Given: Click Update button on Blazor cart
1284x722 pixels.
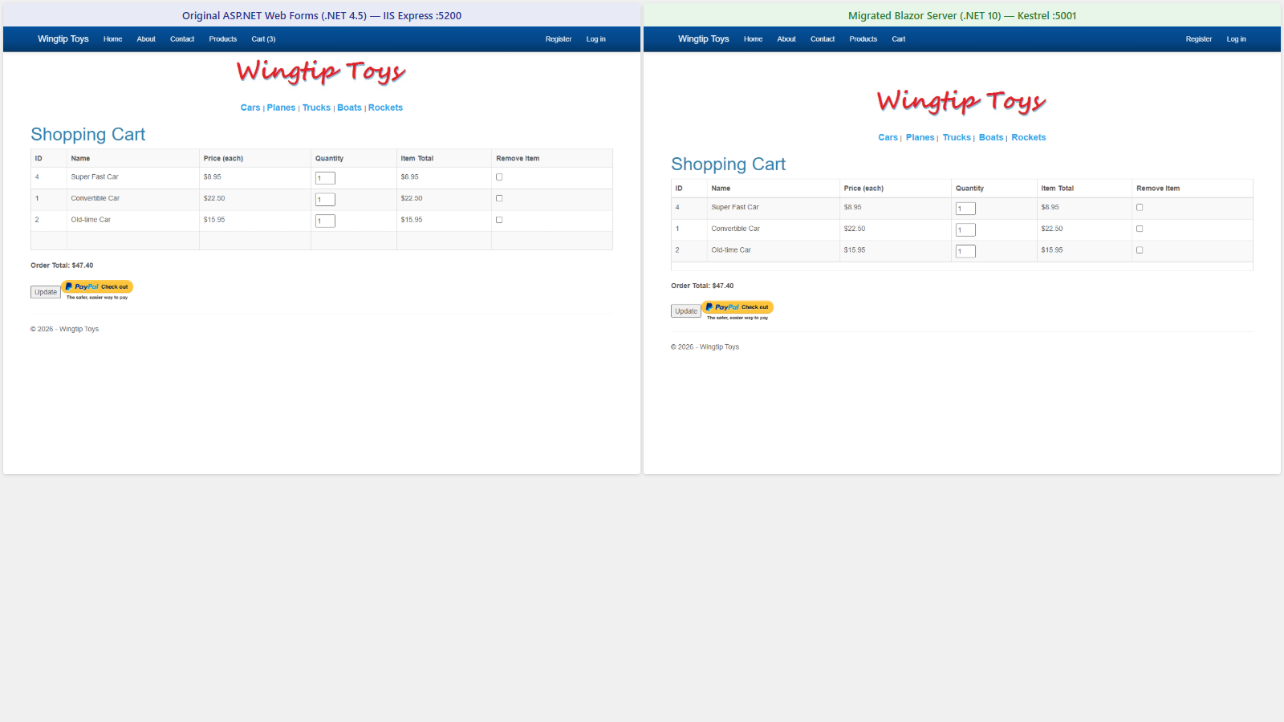Looking at the screenshot, I should point(685,310).
